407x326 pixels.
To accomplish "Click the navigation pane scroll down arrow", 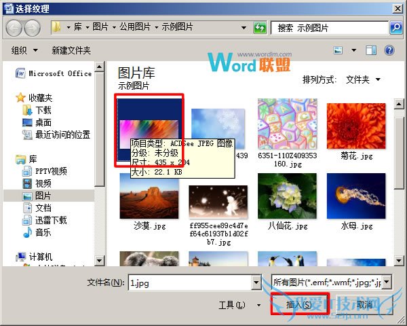I will click(100, 260).
